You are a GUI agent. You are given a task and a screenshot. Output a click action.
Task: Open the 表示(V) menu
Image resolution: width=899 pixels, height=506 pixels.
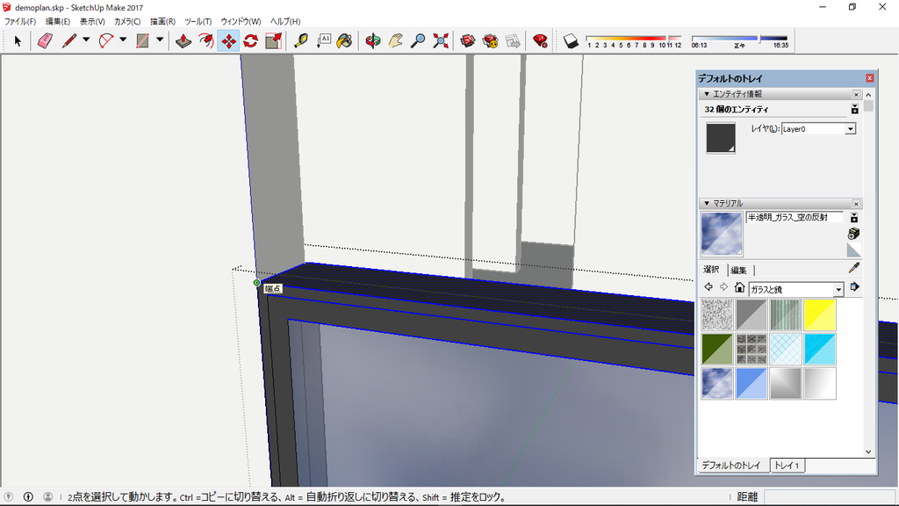click(x=91, y=21)
